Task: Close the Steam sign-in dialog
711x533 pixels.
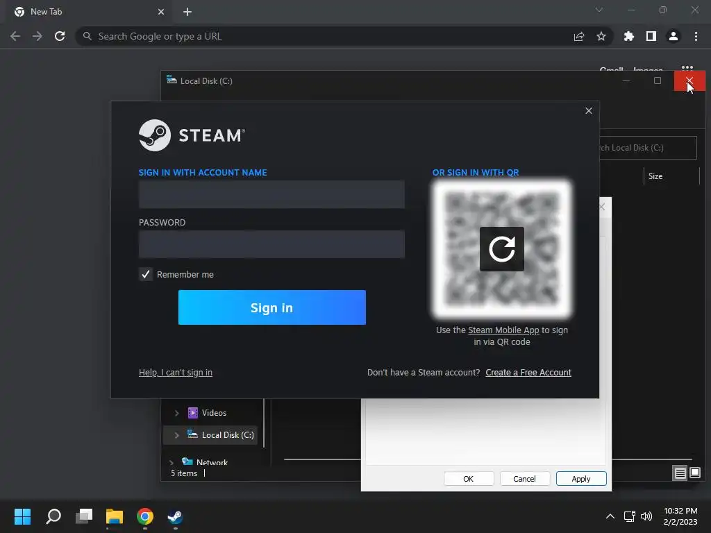Action: [x=589, y=110]
